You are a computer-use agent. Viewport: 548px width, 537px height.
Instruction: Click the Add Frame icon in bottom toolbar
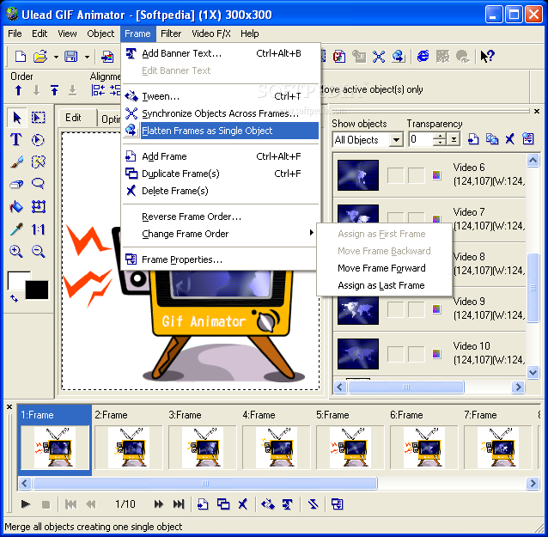[203, 503]
